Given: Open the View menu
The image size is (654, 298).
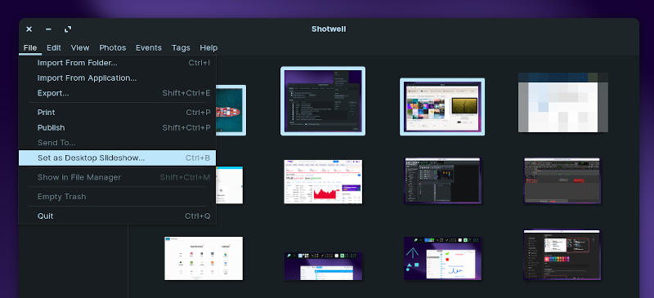Looking at the screenshot, I should coord(80,48).
